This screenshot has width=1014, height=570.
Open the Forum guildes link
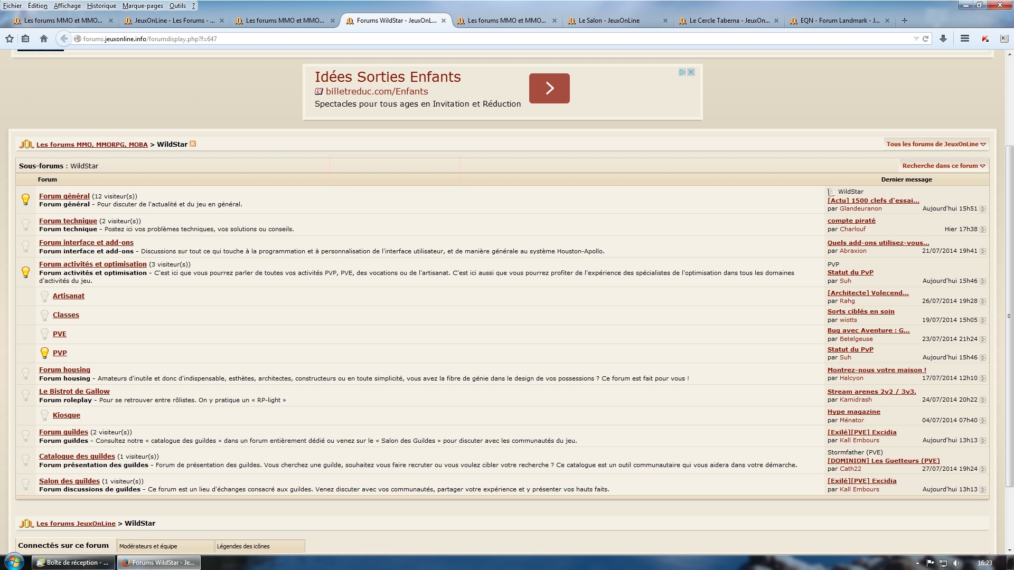click(x=63, y=432)
